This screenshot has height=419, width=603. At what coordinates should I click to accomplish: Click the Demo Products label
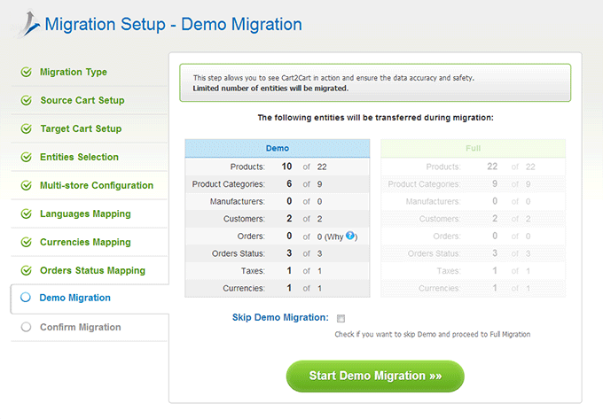(247, 167)
